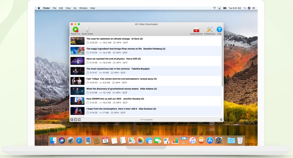Open Calendar icon showing 12
The width and height of the screenshot is (293, 158).
(105, 140)
